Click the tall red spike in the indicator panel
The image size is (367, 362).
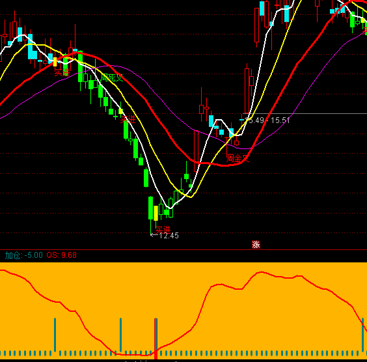coord(156,339)
